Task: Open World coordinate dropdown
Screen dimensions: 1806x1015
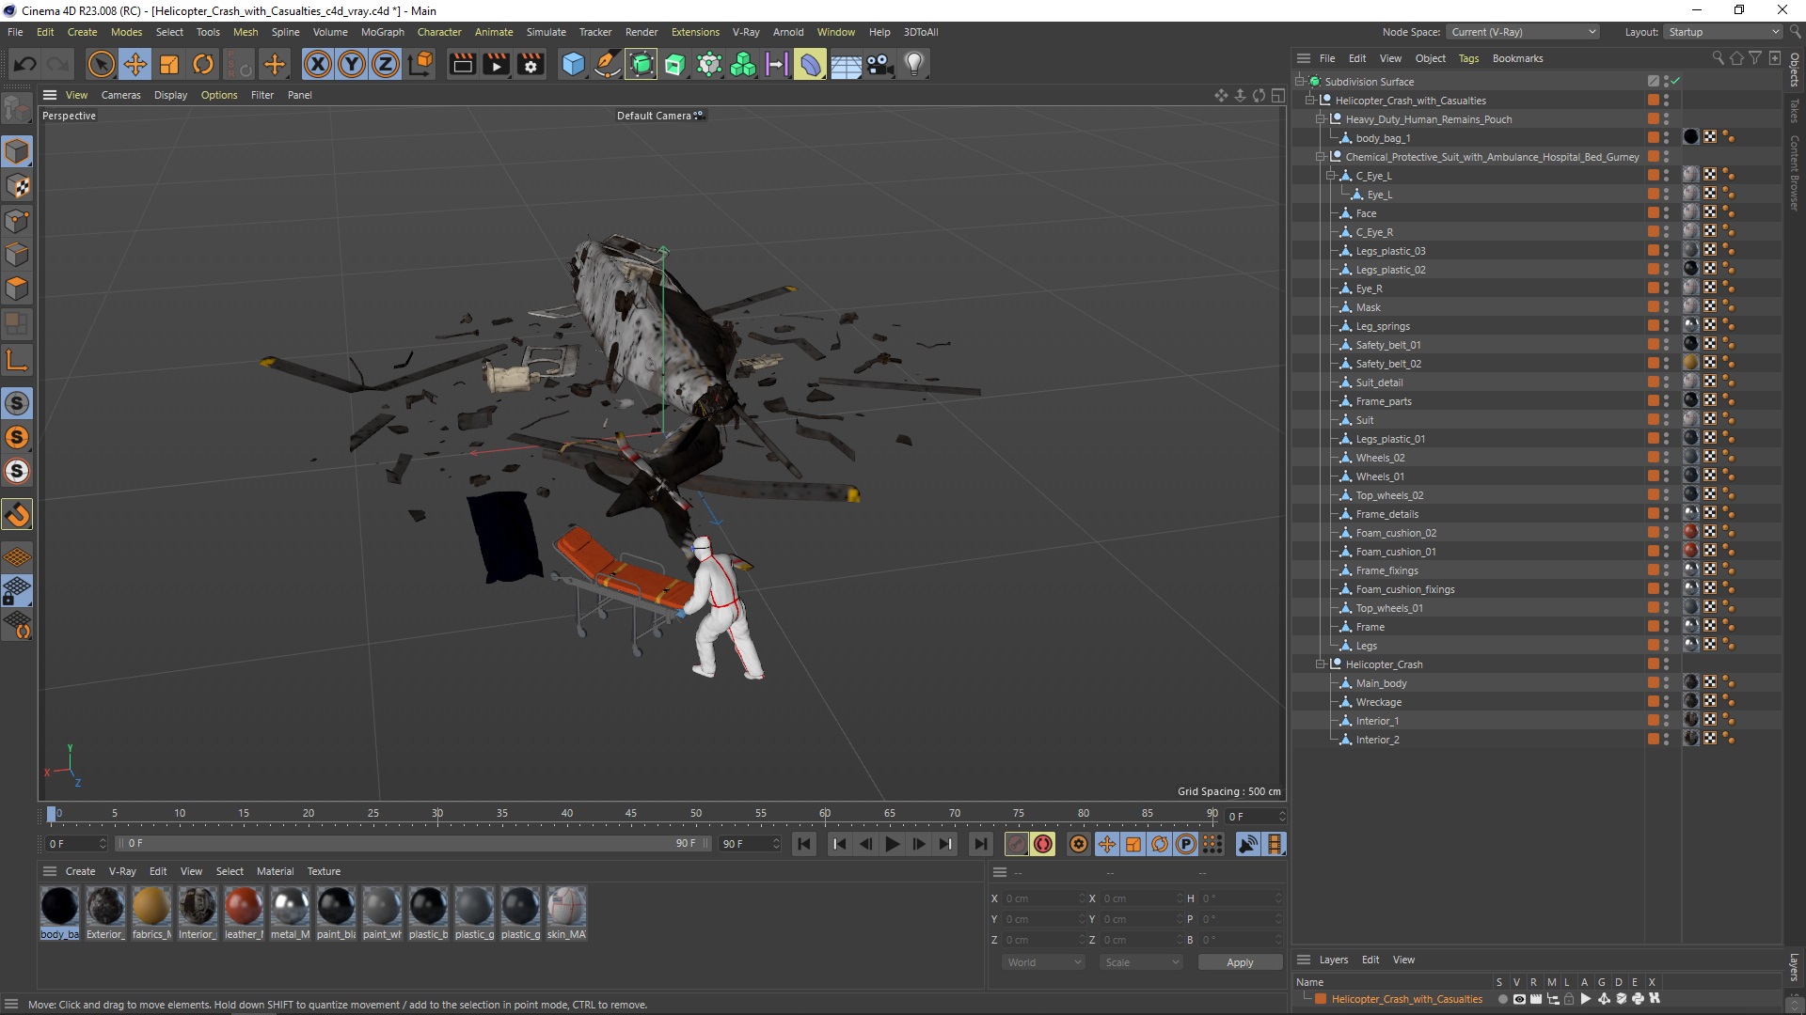Action: [1043, 962]
